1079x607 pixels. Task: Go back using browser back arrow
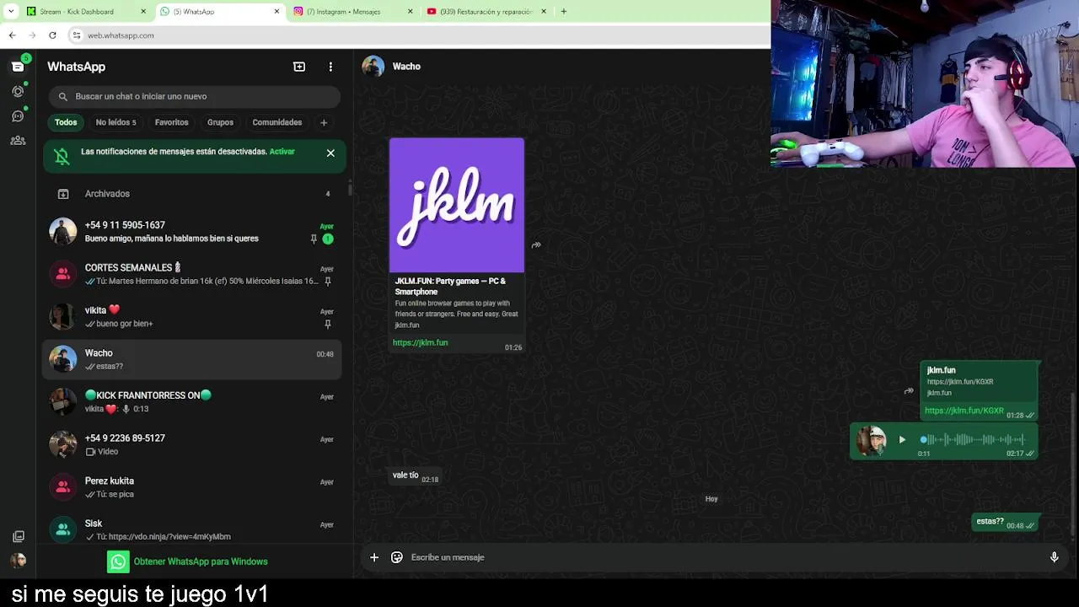pos(12,35)
